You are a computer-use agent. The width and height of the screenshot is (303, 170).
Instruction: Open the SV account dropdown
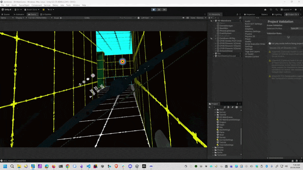coord(18,10)
